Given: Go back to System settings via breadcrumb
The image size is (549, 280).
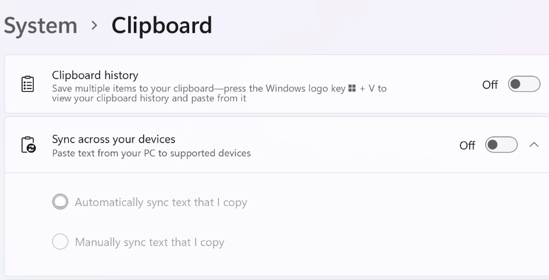Looking at the screenshot, I should (x=40, y=26).
